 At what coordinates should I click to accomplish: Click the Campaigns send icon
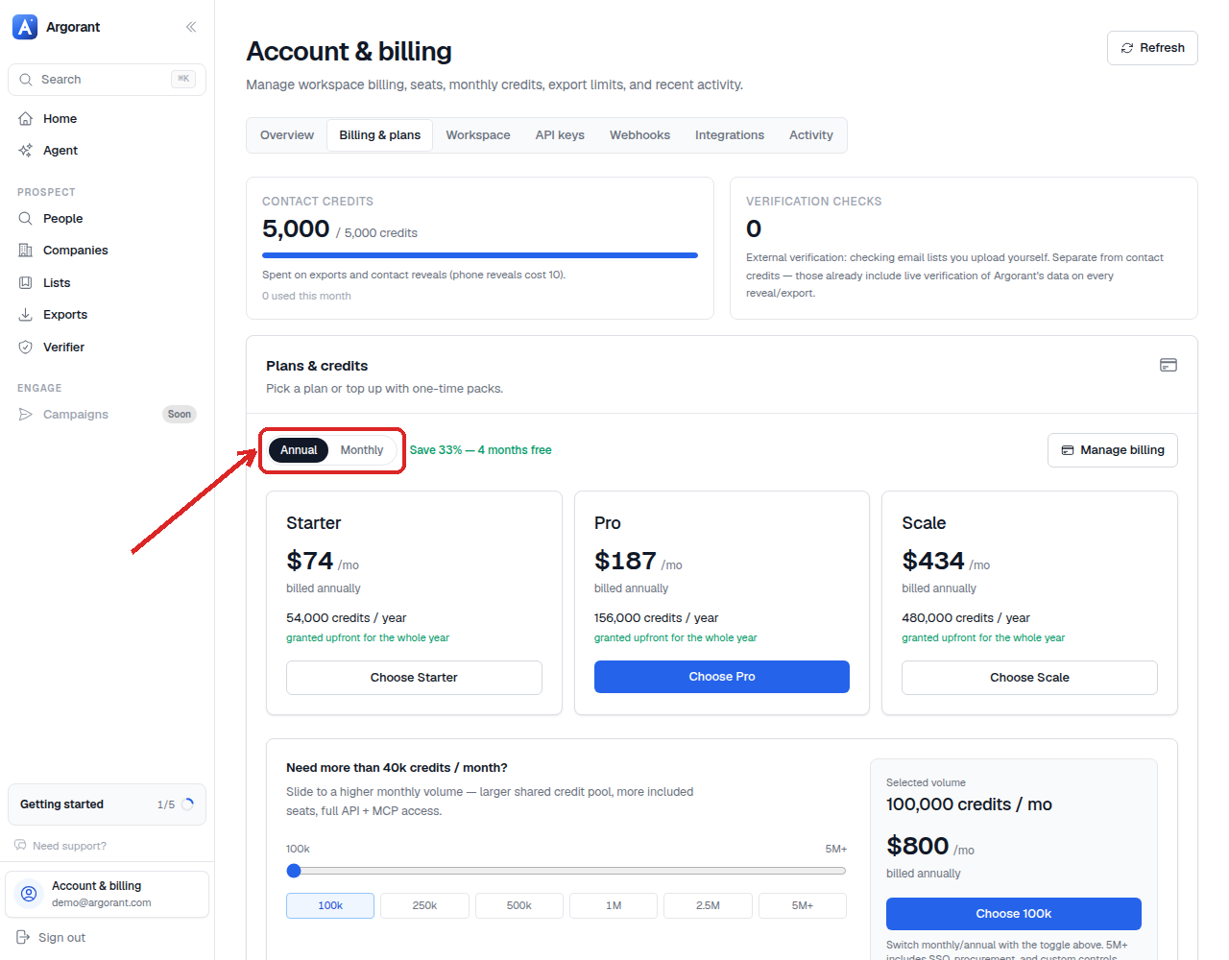pyautogui.click(x=26, y=415)
